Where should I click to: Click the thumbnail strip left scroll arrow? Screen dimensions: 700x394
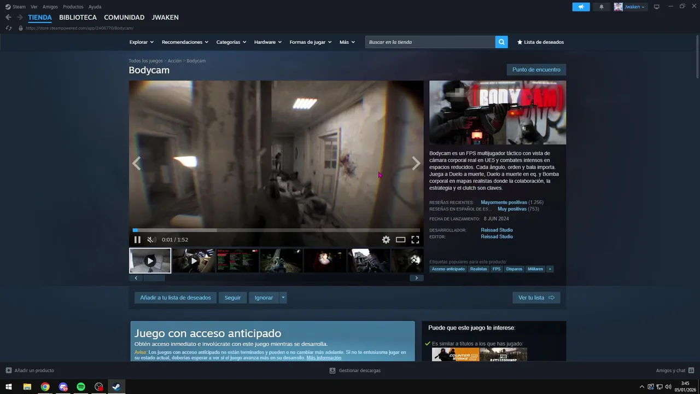tap(136, 278)
